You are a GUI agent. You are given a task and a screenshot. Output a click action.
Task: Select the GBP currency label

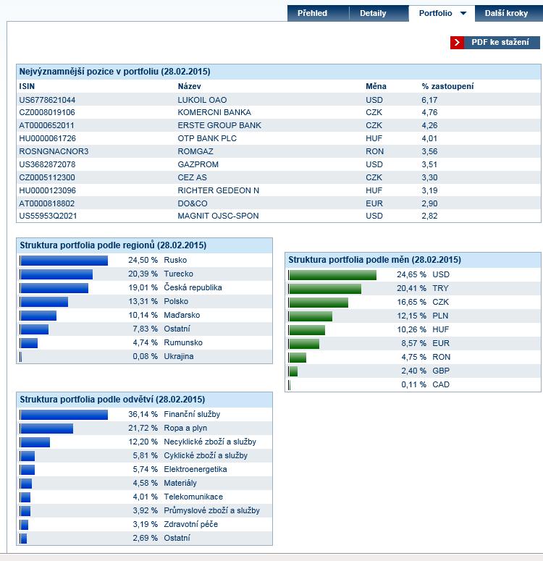click(441, 371)
